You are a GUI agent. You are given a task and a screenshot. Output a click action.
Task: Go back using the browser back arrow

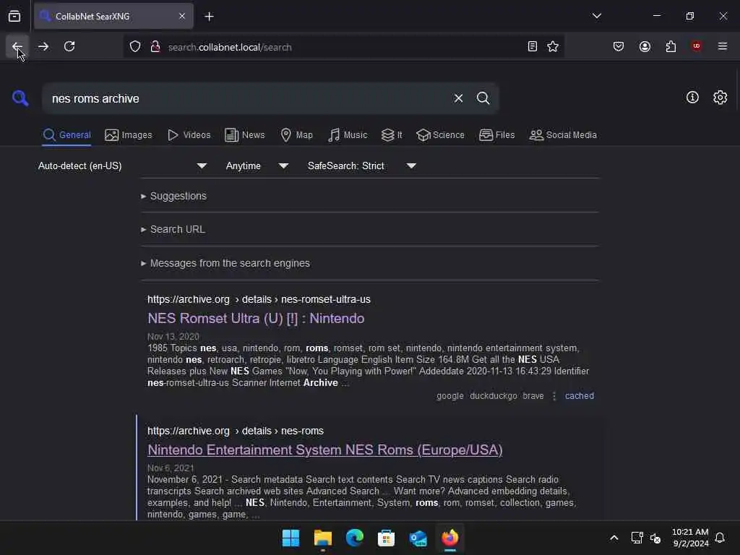tap(17, 47)
